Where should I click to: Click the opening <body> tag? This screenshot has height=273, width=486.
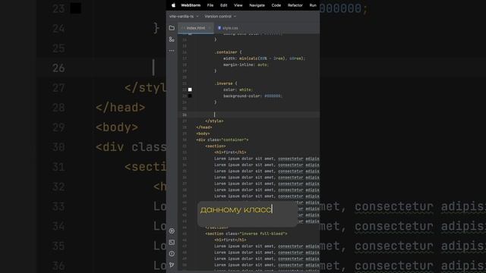[x=203, y=133]
